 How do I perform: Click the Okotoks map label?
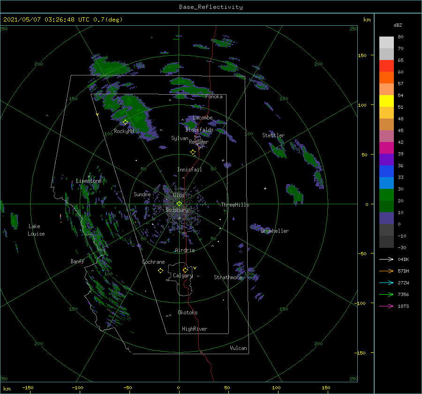(188, 312)
